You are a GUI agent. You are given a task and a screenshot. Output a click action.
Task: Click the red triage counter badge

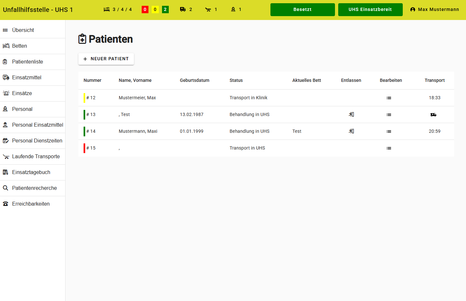pos(145,9)
